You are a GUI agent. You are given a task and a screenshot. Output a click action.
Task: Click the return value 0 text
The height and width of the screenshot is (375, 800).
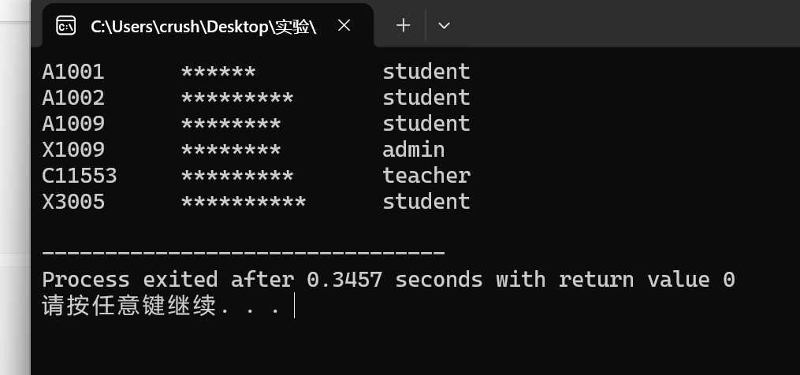click(647, 280)
